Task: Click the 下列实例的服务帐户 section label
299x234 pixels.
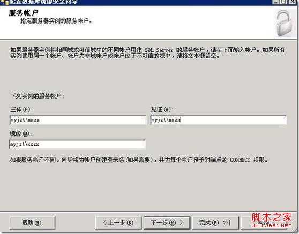Action: (x=36, y=96)
